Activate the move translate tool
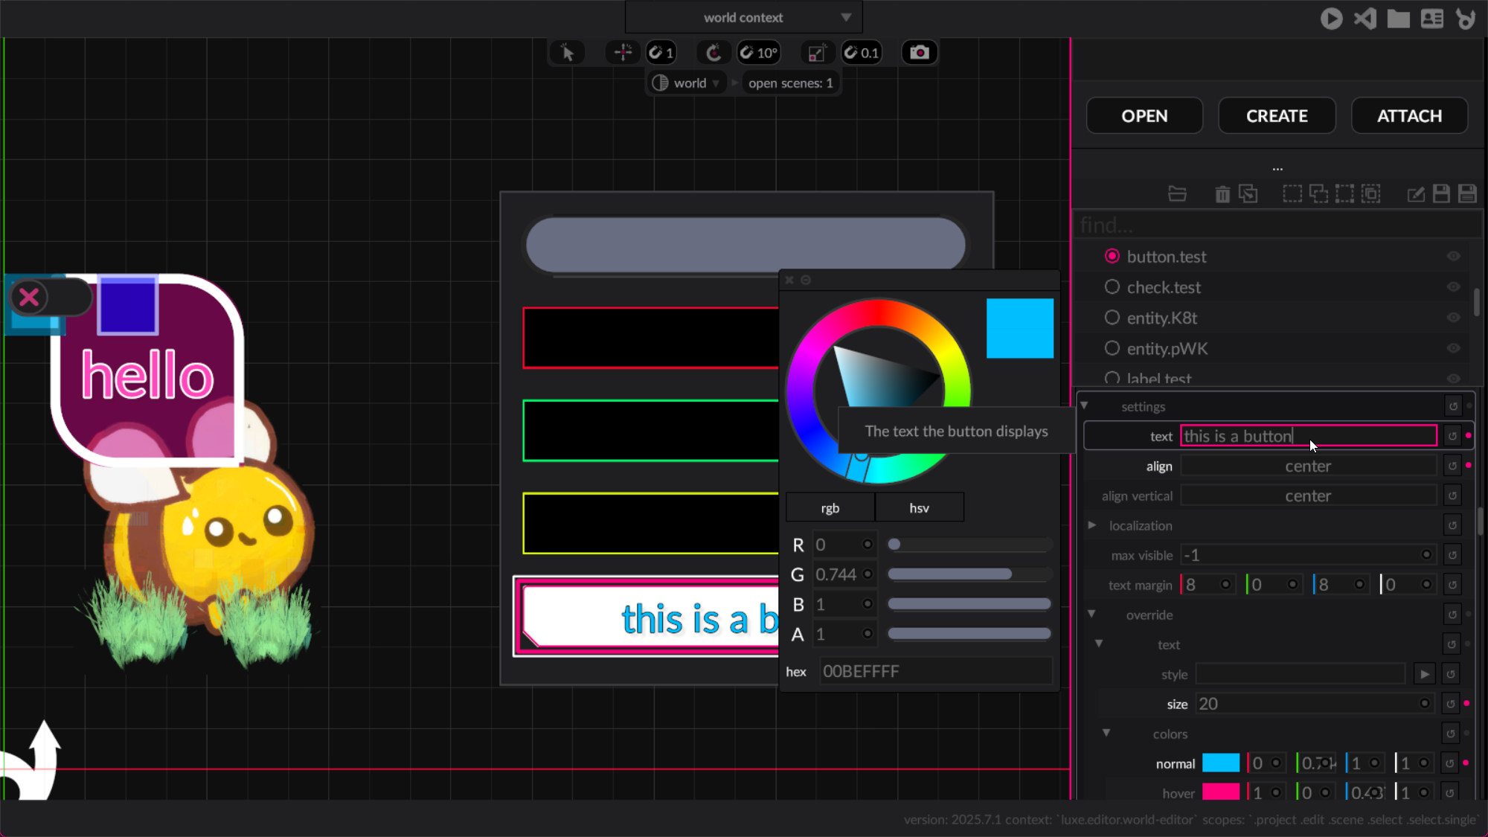 click(x=623, y=53)
